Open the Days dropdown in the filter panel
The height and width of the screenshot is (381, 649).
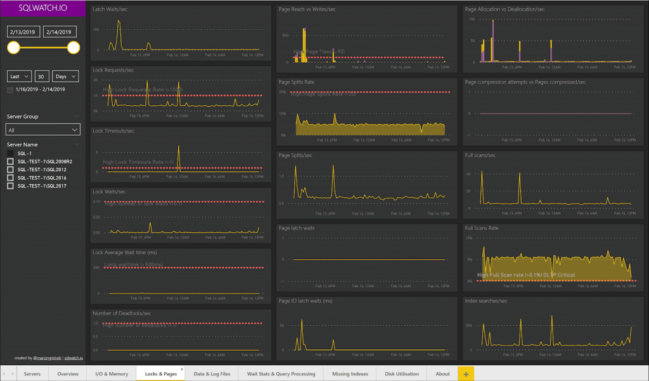pyautogui.click(x=65, y=76)
